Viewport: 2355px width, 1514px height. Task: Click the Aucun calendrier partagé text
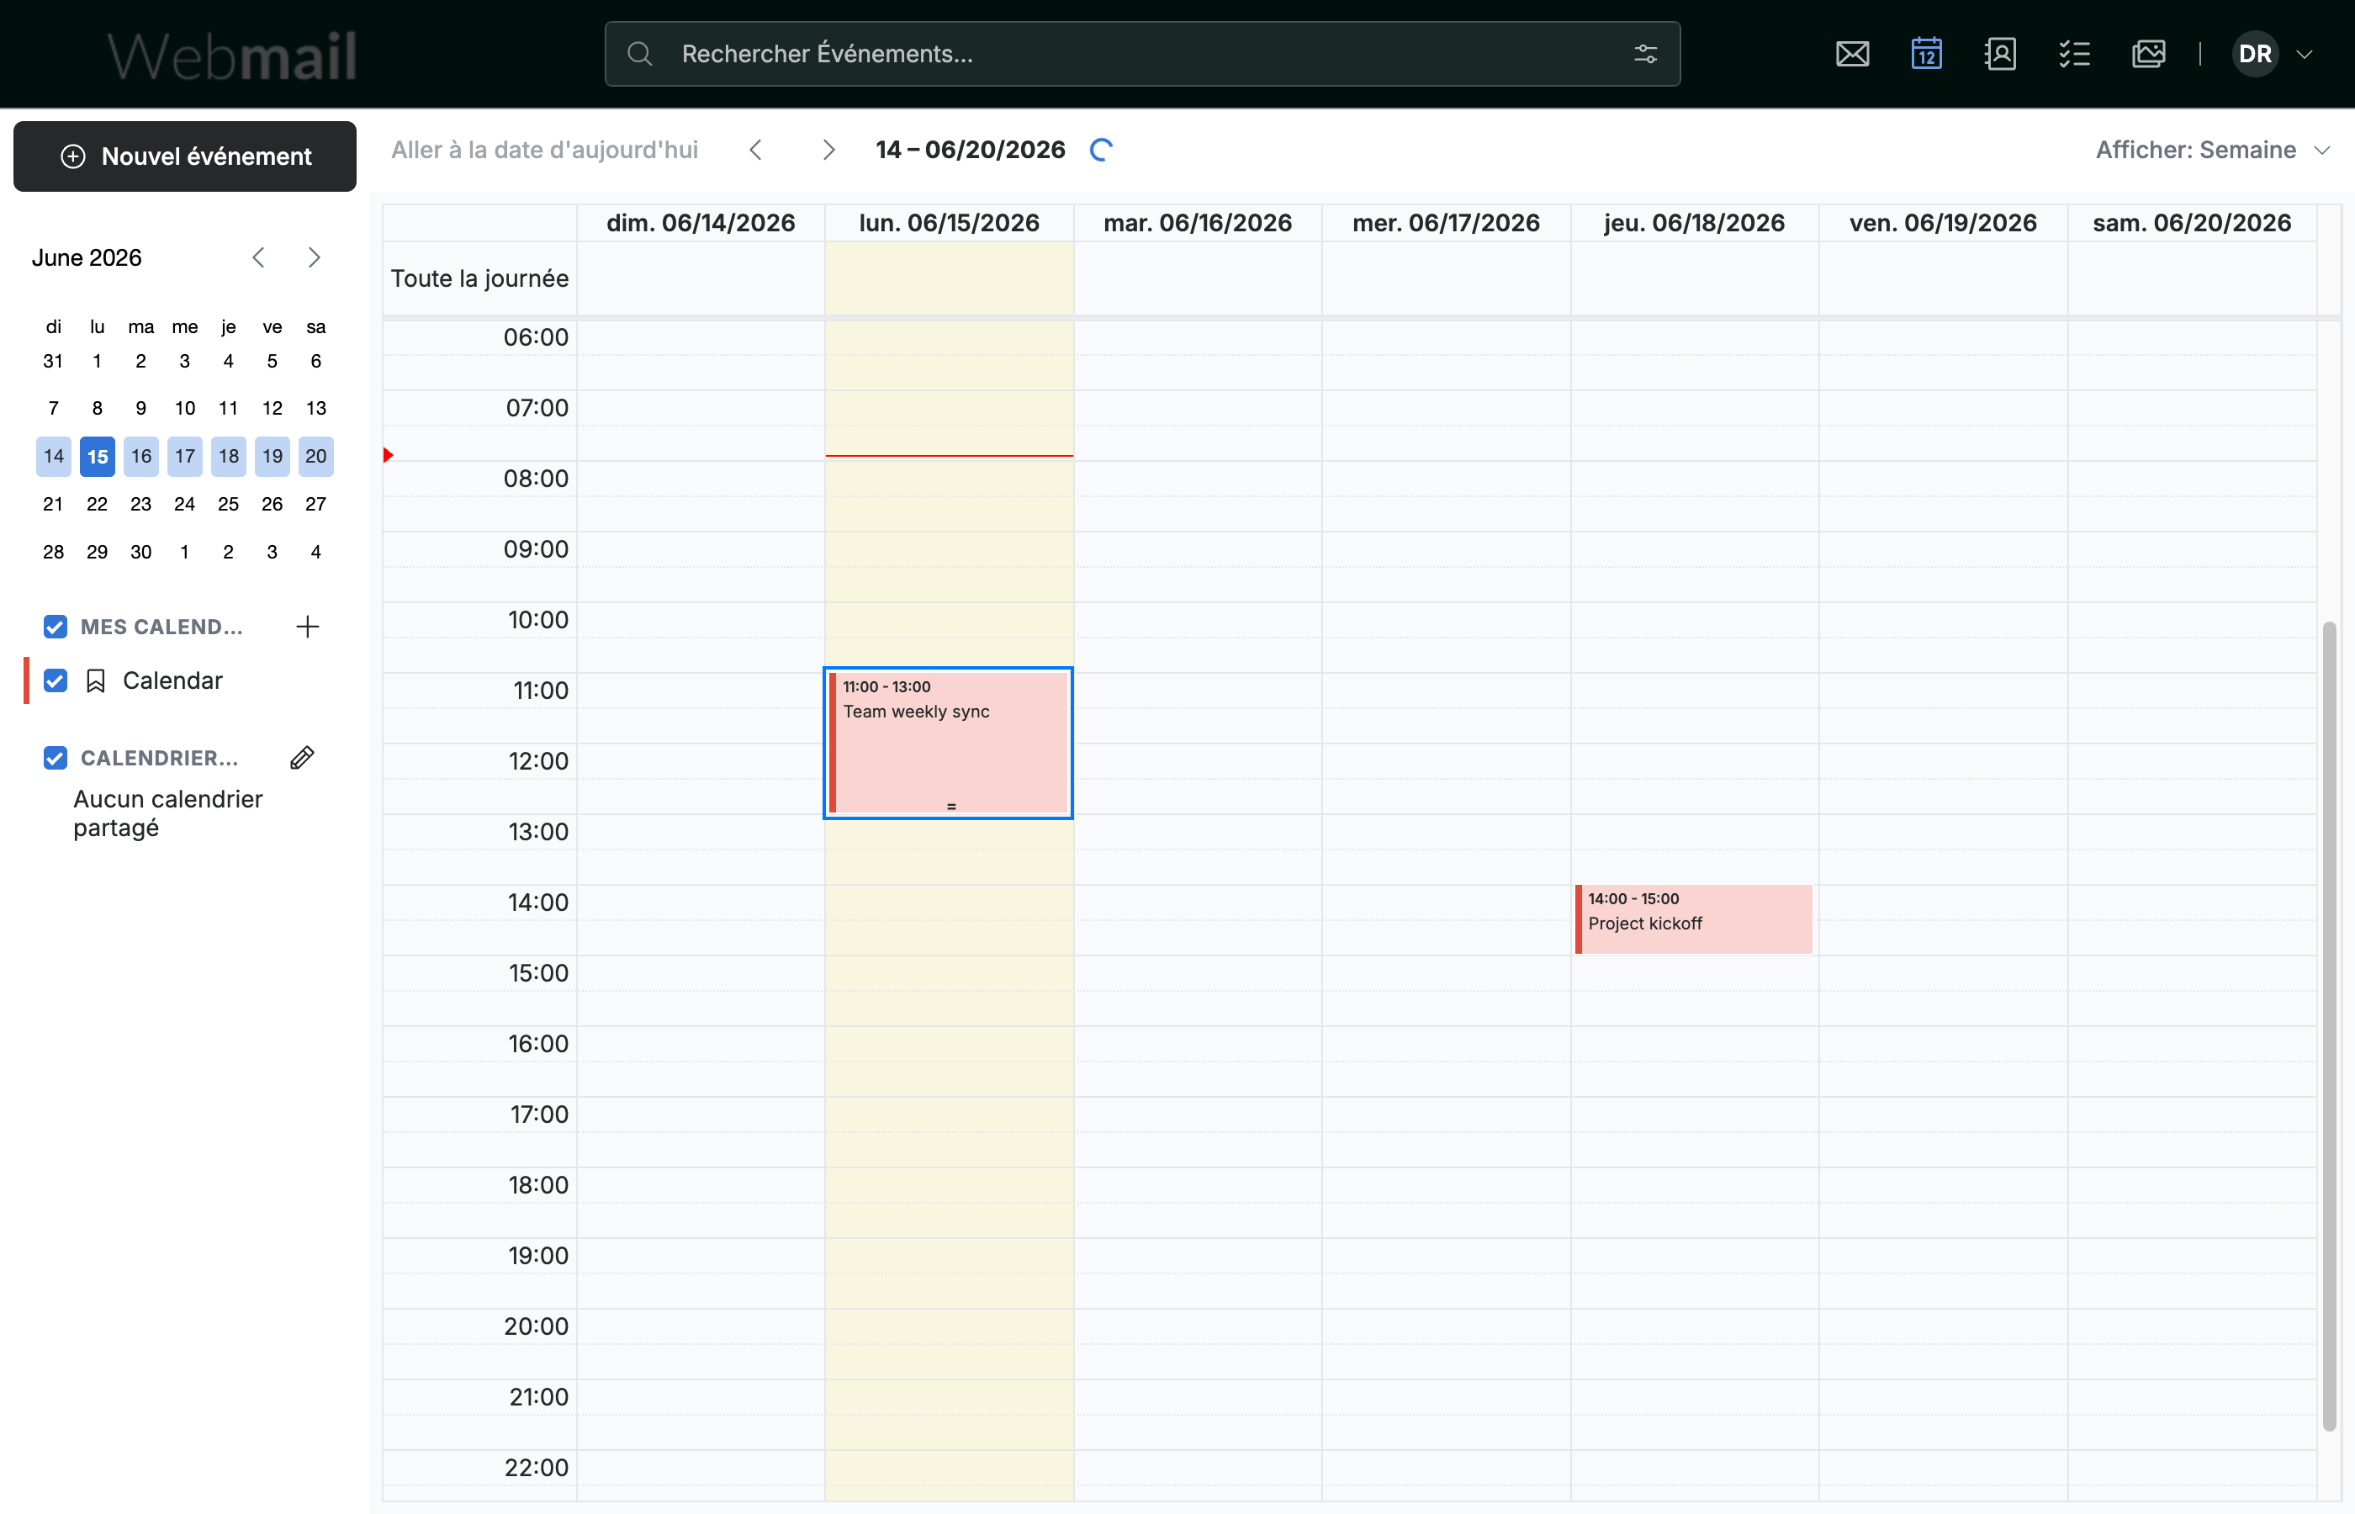pos(168,813)
